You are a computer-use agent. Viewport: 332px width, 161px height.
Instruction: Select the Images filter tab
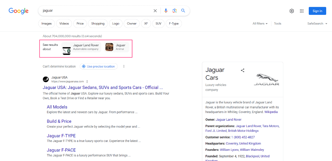[46, 24]
